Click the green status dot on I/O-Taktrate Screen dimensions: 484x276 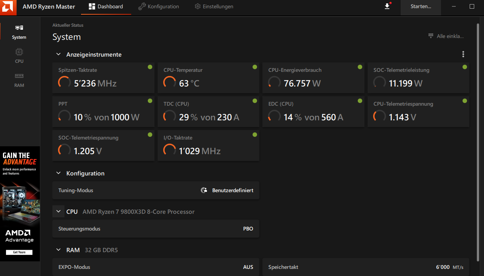255,135
